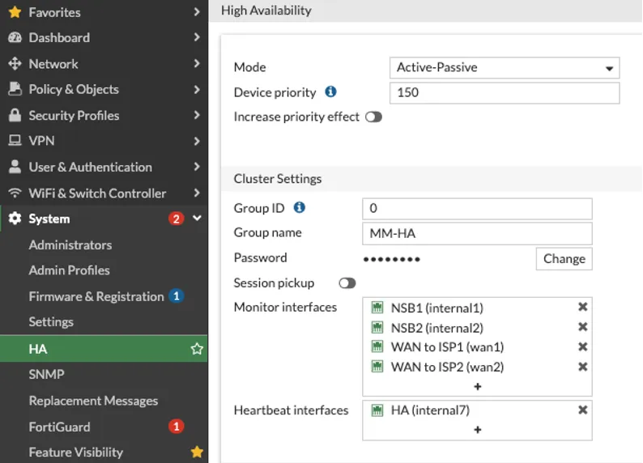Click the blue Firmware & Registration badge
The width and height of the screenshot is (643, 463).
(x=177, y=295)
